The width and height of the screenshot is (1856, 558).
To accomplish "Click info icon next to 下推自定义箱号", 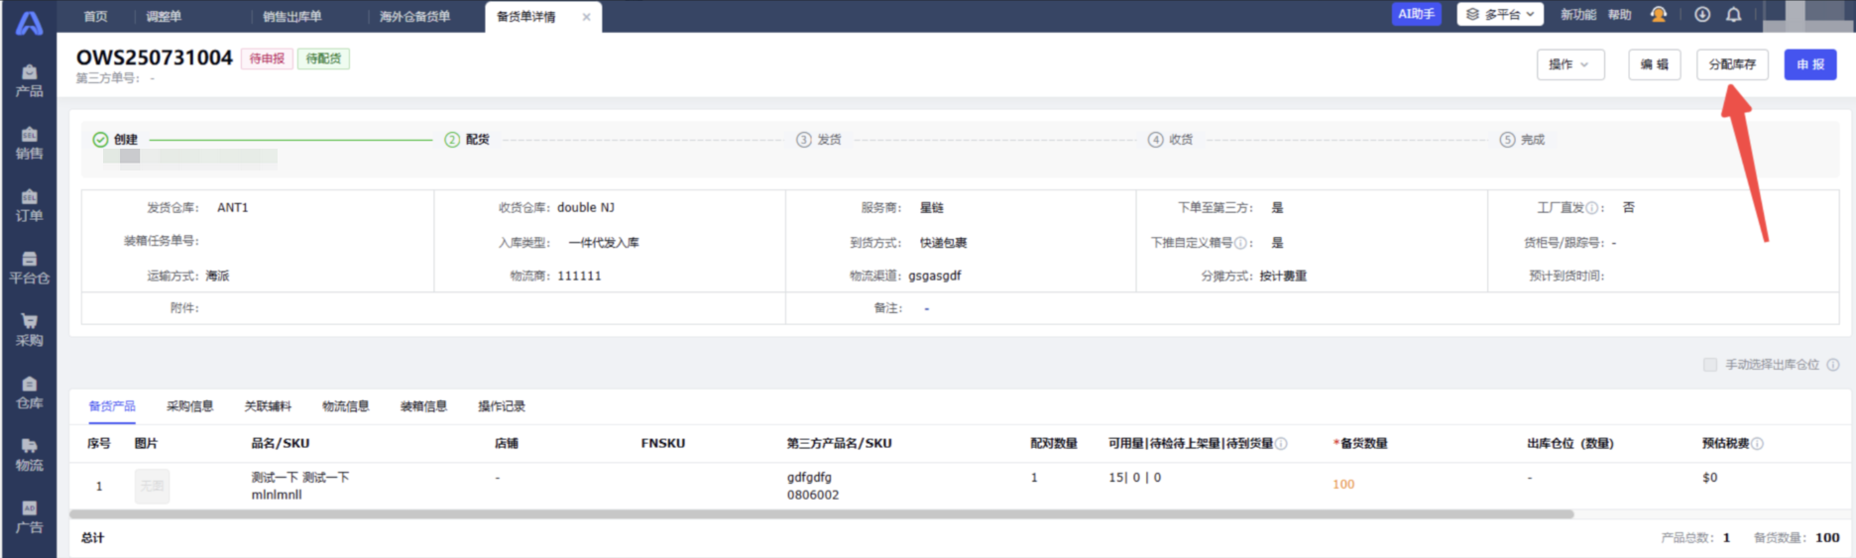I will click(x=1240, y=243).
